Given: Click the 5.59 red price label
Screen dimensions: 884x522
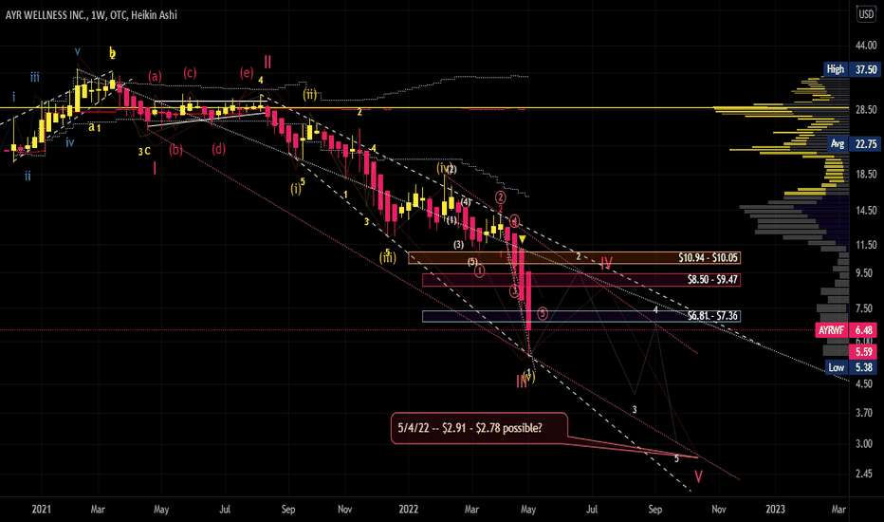Looking at the screenshot, I should [864, 352].
